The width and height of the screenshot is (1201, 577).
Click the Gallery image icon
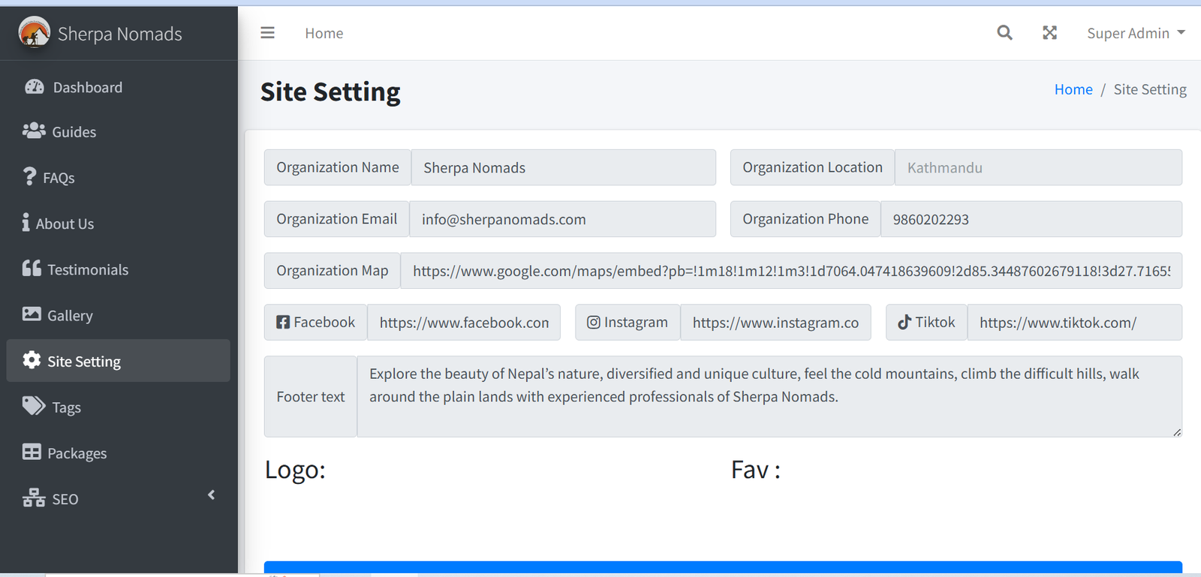click(x=32, y=314)
